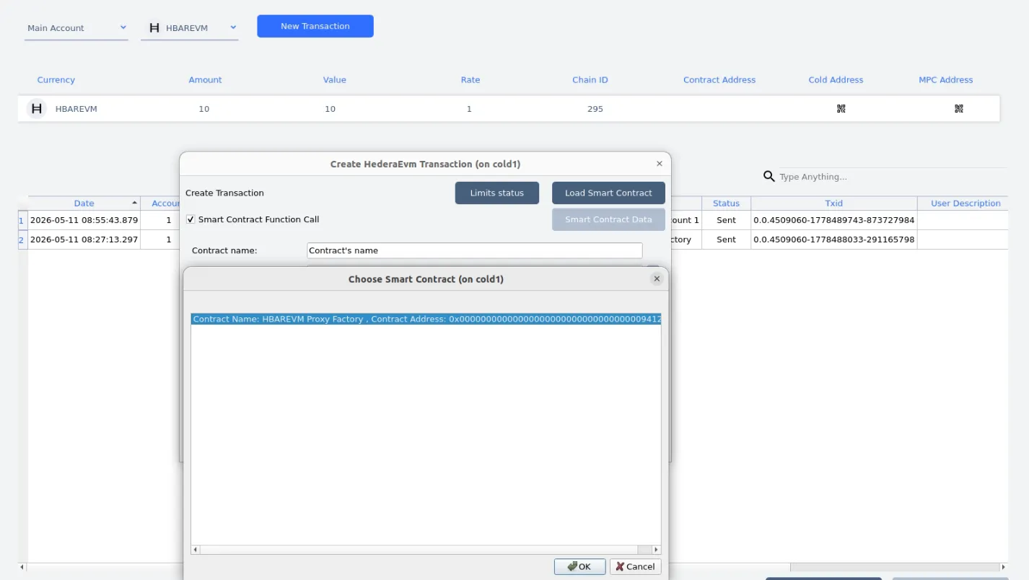The width and height of the screenshot is (1029, 580).
Task: Focus the Contract name input field
Action: (474, 250)
